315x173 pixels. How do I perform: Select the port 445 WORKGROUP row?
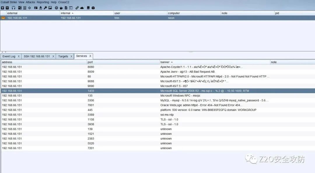(158, 110)
